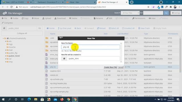Select the logs folder in the tree

coord(11,44)
